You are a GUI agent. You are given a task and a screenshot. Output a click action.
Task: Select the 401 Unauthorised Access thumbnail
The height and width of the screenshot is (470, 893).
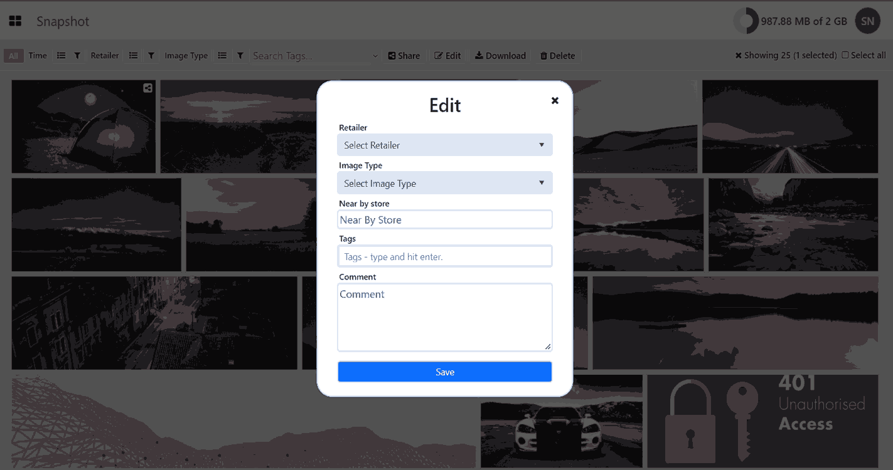pos(762,421)
